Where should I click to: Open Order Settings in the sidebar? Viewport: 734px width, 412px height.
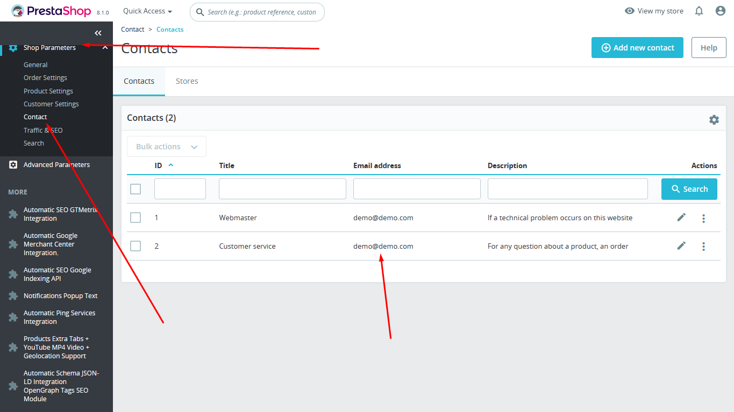45,78
